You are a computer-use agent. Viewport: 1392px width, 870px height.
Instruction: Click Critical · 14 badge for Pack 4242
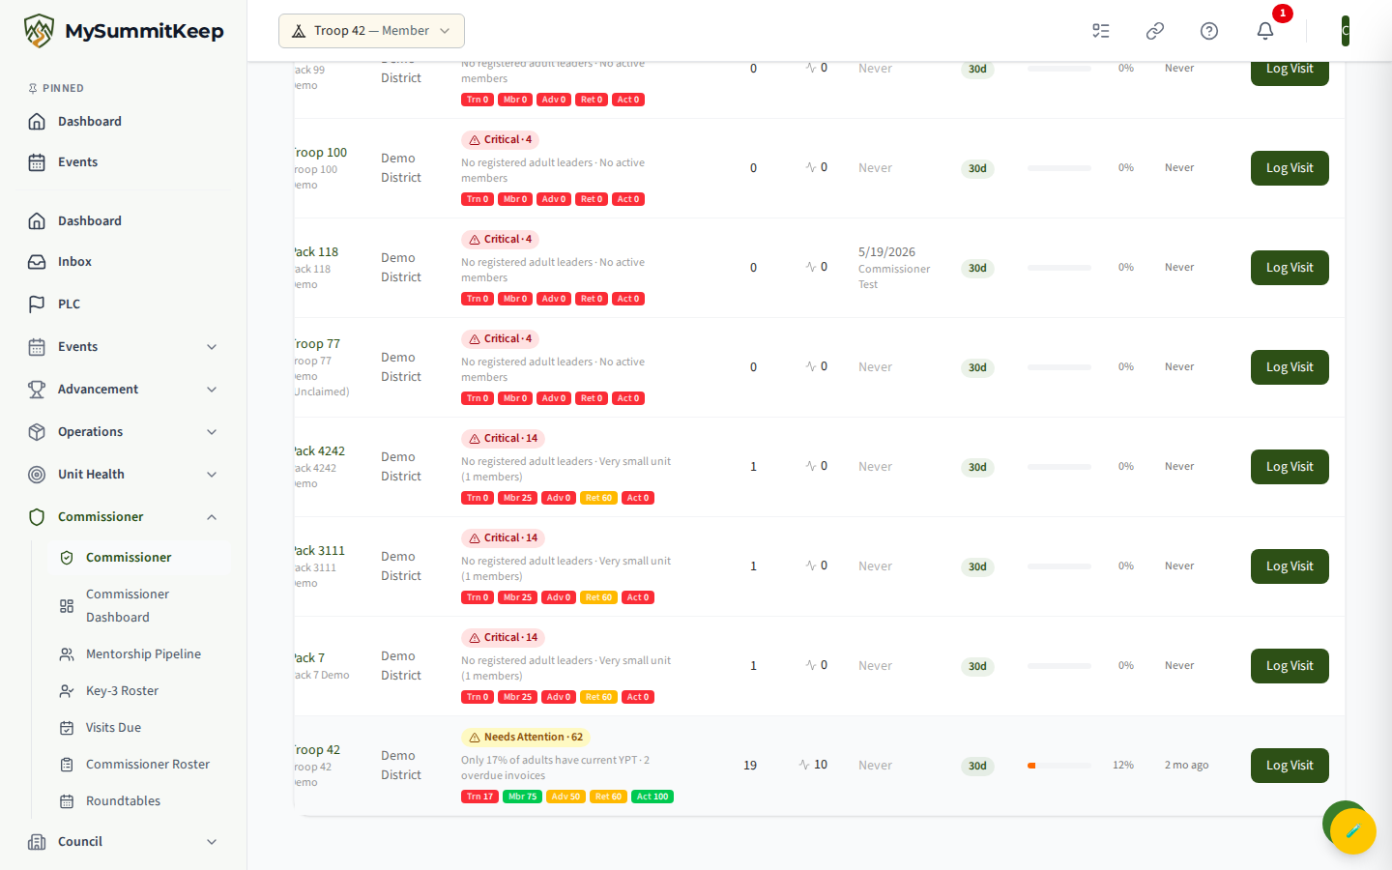pos(503,439)
